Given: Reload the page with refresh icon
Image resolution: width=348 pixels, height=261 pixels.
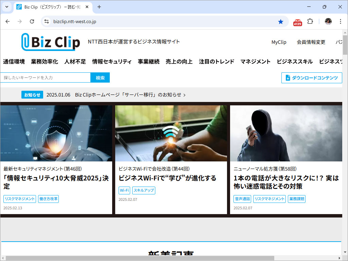Looking at the screenshot, I should (x=32, y=21).
